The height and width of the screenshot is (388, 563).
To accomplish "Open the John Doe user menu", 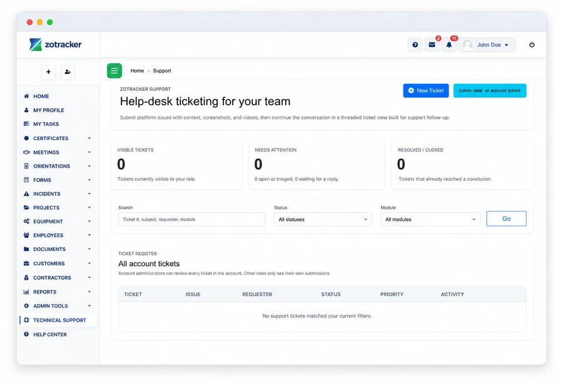I will (x=487, y=45).
